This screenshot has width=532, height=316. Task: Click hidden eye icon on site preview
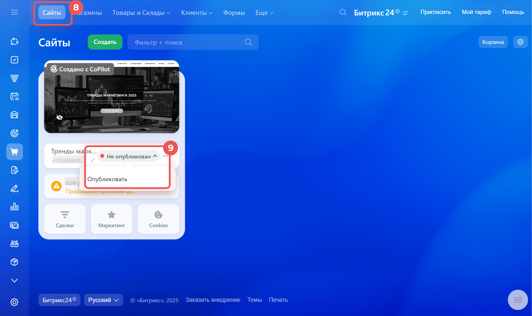59,117
